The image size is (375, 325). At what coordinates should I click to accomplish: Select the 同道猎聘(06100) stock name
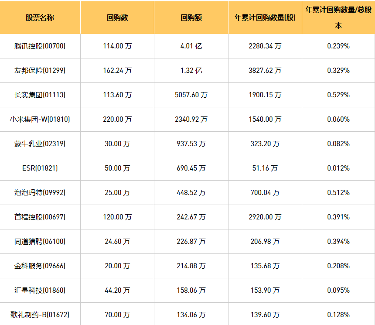(40, 241)
